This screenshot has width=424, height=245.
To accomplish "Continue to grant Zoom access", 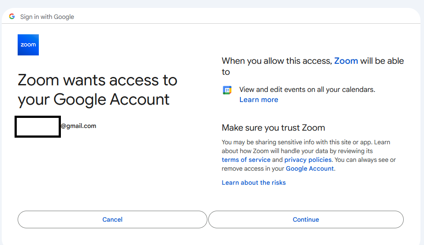I will pos(306,219).
